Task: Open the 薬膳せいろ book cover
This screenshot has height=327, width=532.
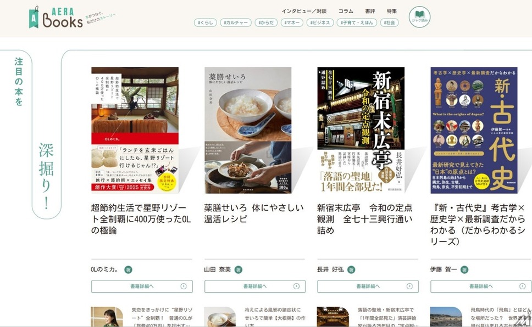Action: (x=248, y=130)
